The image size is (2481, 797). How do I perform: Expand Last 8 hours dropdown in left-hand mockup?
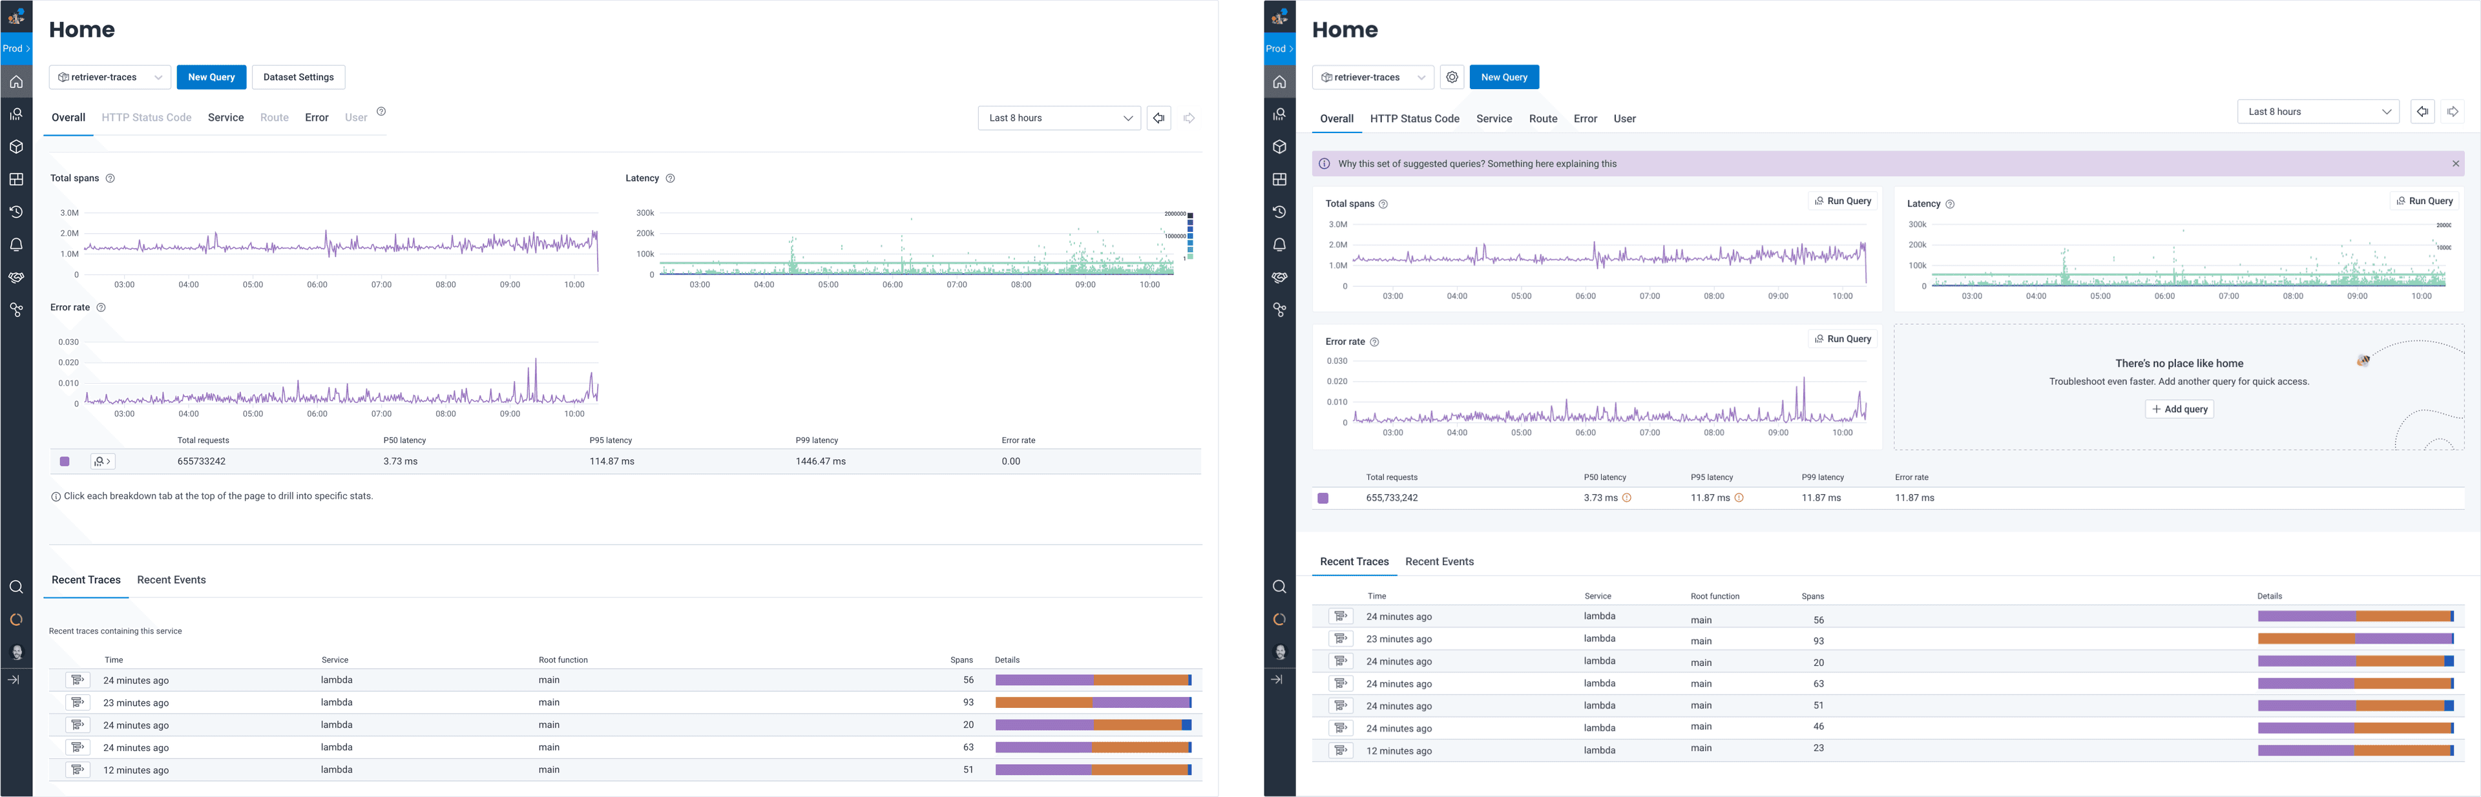(x=1060, y=118)
